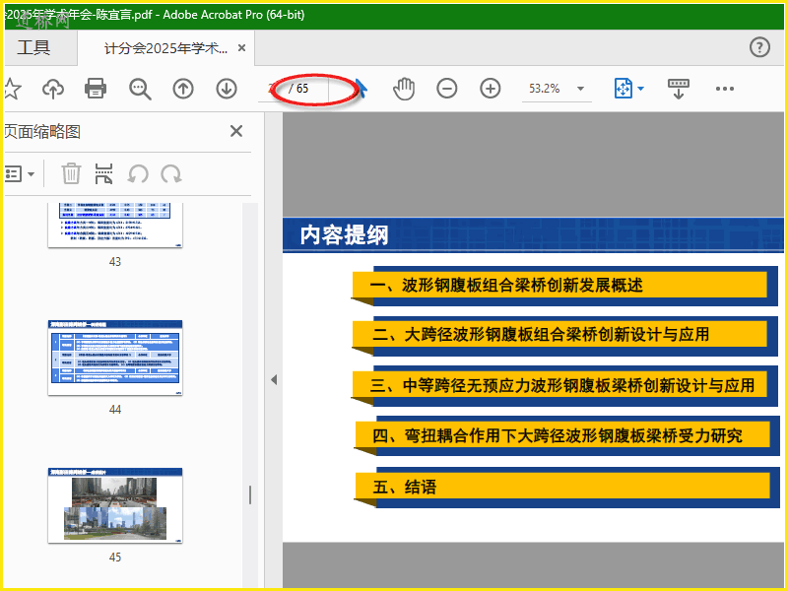Close the 计分会2025年学术 document tab
The height and width of the screenshot is (591, 788).
[x=241, y=47]
